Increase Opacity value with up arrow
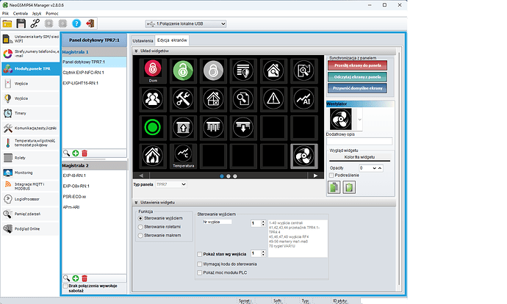Image resolution: width=507 pixels, height=304 pixels. click(380, 168)
